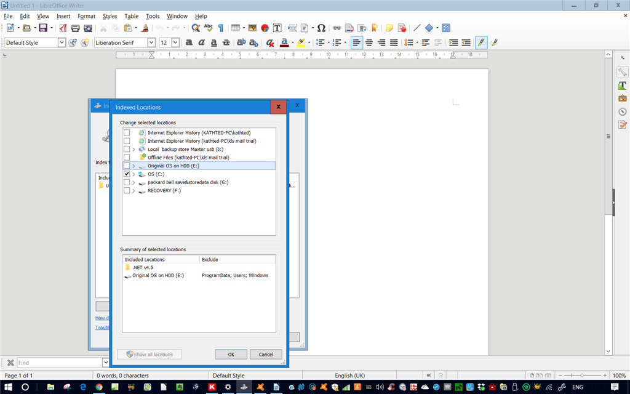Click the Print printer icon
630x394 pixels.
[x=75, y=28]
